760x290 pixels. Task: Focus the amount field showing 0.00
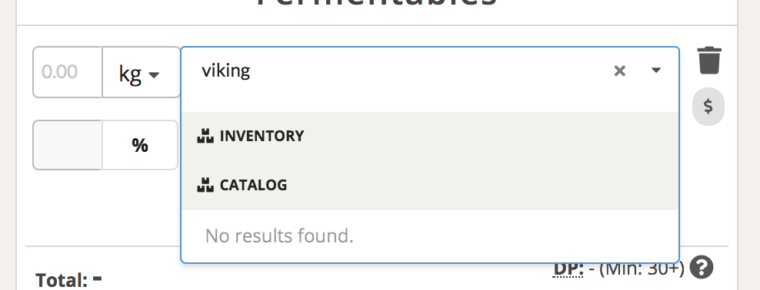pos(68,72)
